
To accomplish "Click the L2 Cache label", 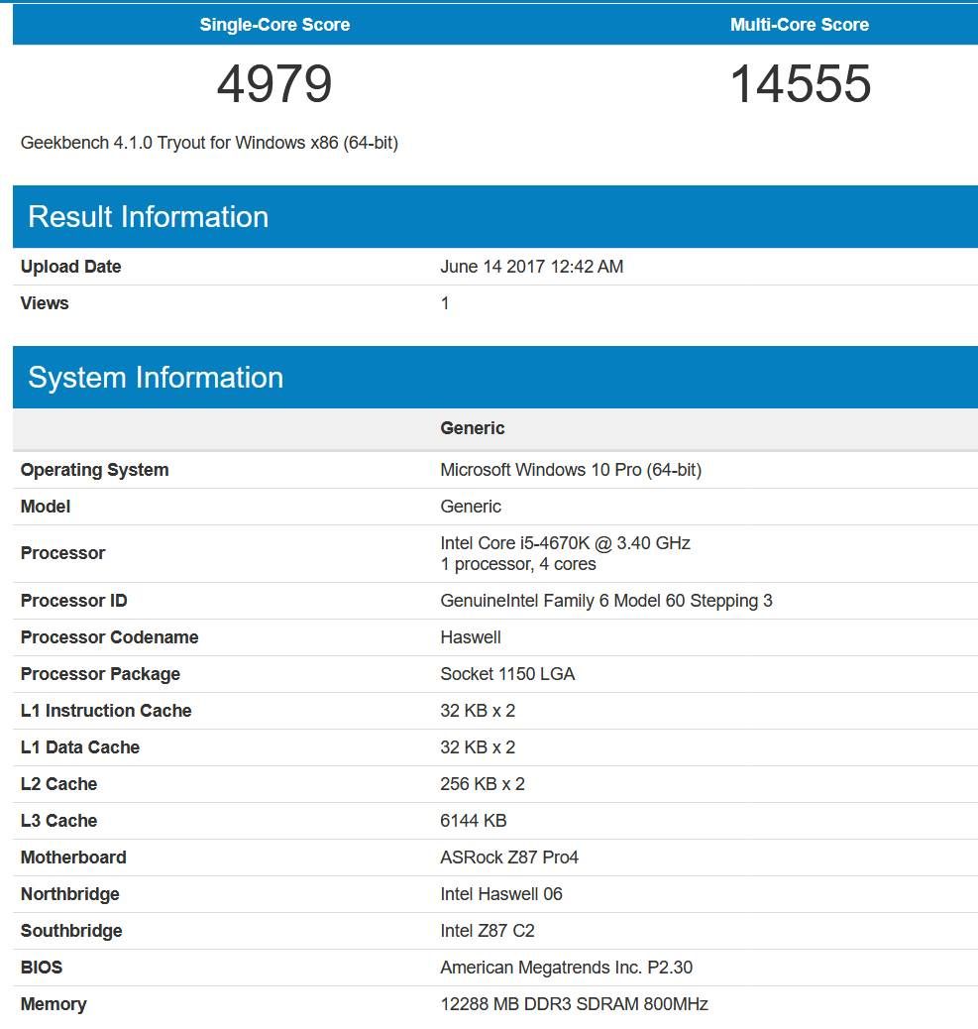I will point(59,784).
